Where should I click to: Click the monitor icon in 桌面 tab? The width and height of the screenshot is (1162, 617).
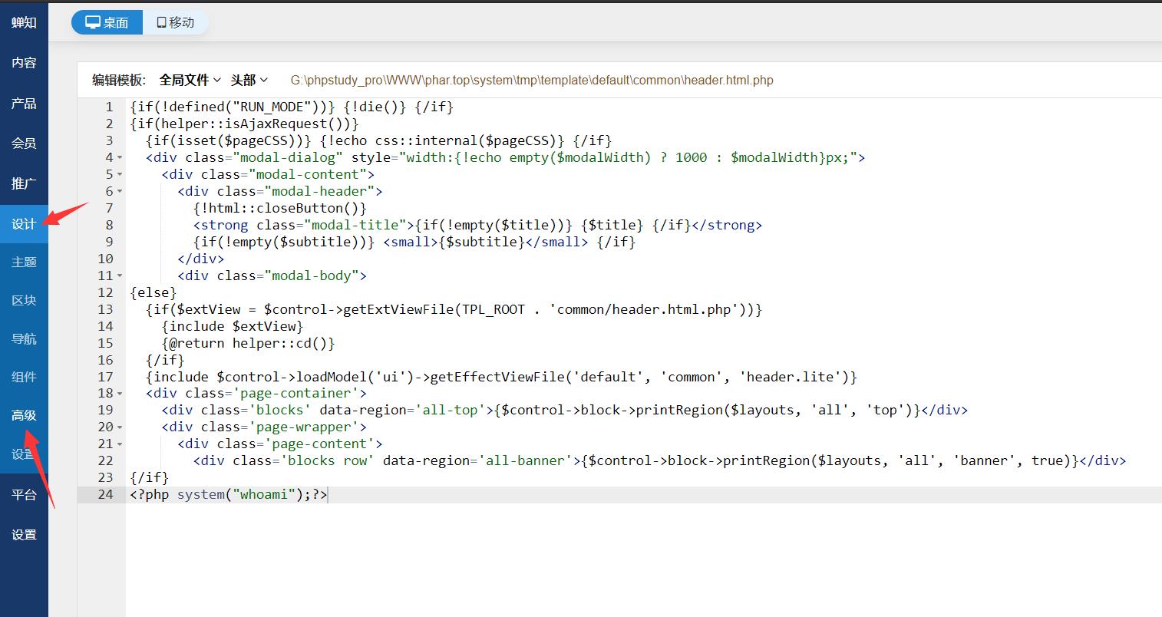tap(93, 22)
